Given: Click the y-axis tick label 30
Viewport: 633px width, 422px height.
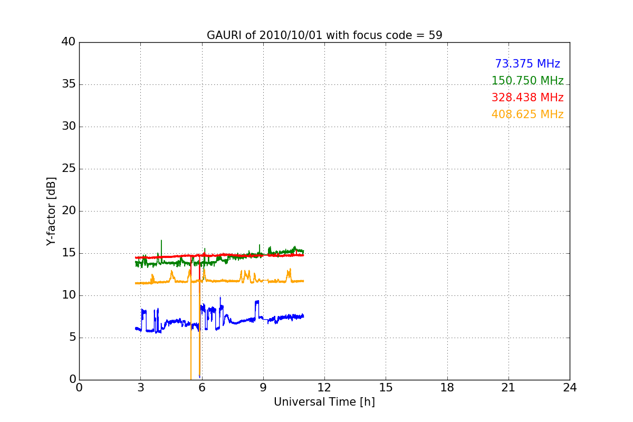Looking at the screenshot, I should 69,127.
